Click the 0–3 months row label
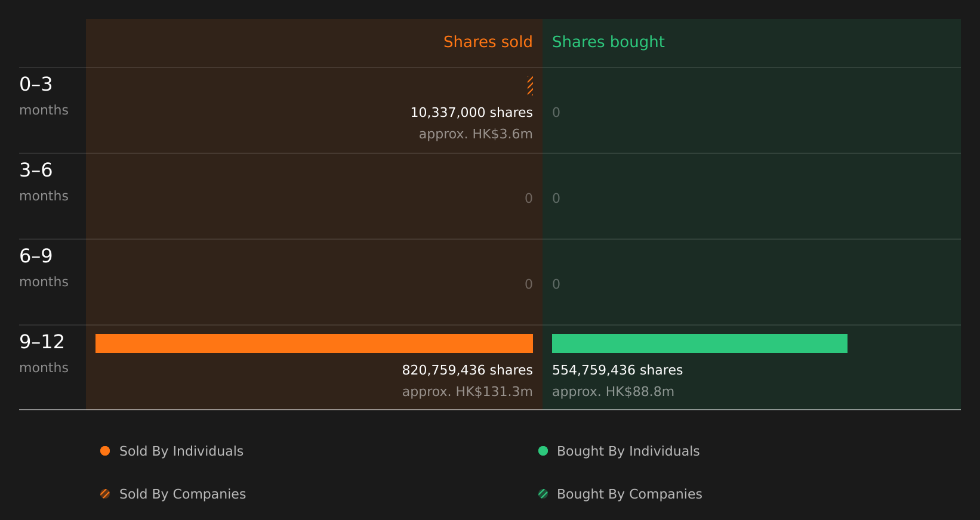 click(x=44, y=96)
